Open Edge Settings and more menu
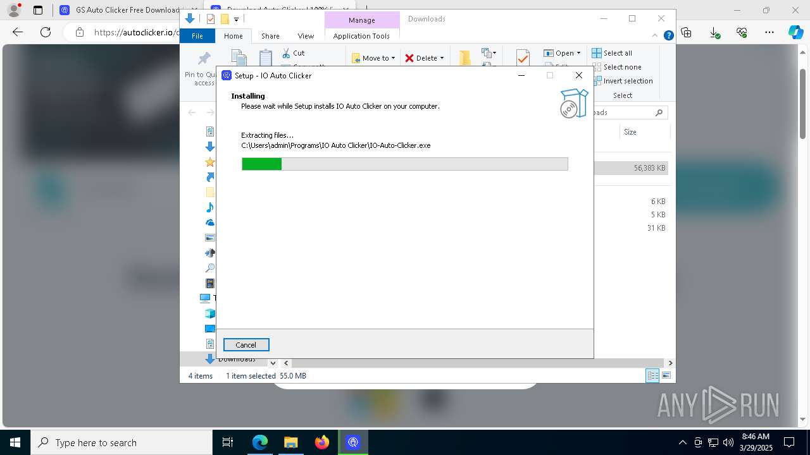The height and width of the screenshot is (455, 810). (769, 32)
